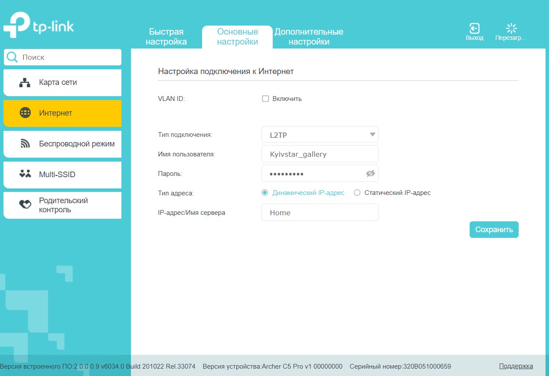Open the Тип подключения dropdown
The width and height of the screenshot is (549, 376).
pyautogui.click(x=320, y=135)
